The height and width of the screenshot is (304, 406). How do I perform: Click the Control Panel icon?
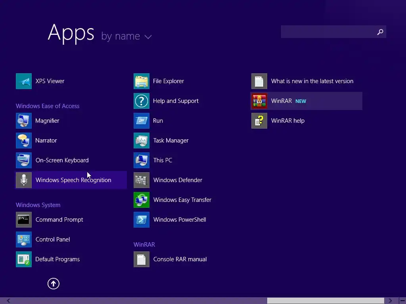coord(23,239)
